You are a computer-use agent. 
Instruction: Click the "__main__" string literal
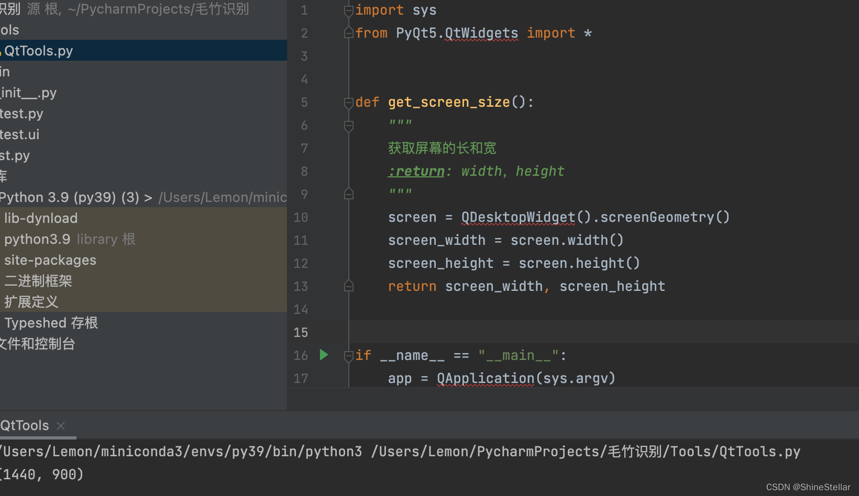pyautogui.click(x=519, y=355)
